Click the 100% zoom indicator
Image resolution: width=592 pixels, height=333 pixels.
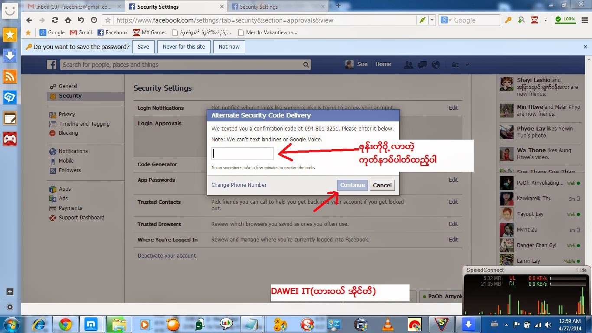coord(566,20)
